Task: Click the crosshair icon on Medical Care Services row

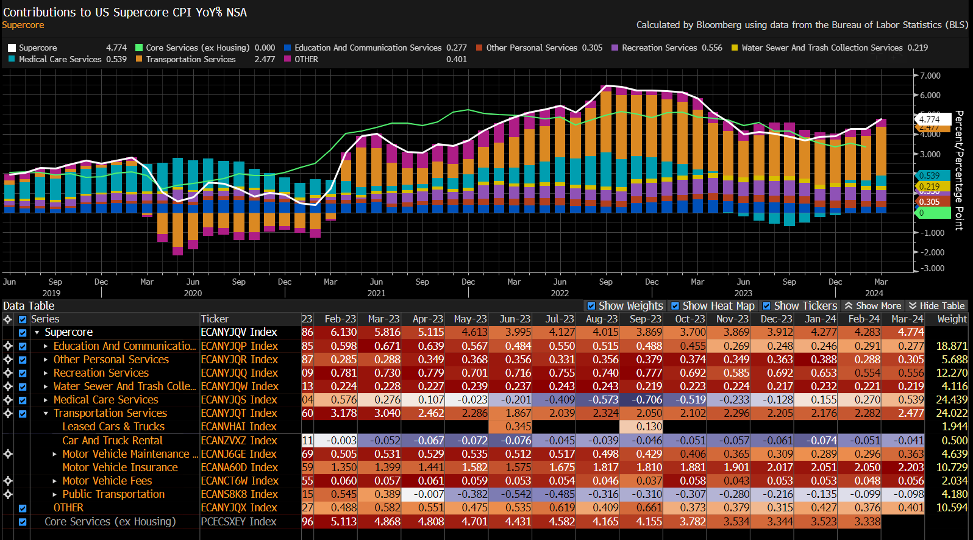Action: 8,400
